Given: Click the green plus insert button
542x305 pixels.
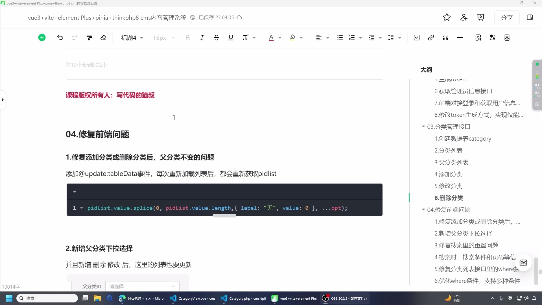Looking at the screenshot, I should [42, 38].
